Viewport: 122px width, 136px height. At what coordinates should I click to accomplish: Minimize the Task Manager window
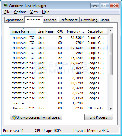coord(95,6)
